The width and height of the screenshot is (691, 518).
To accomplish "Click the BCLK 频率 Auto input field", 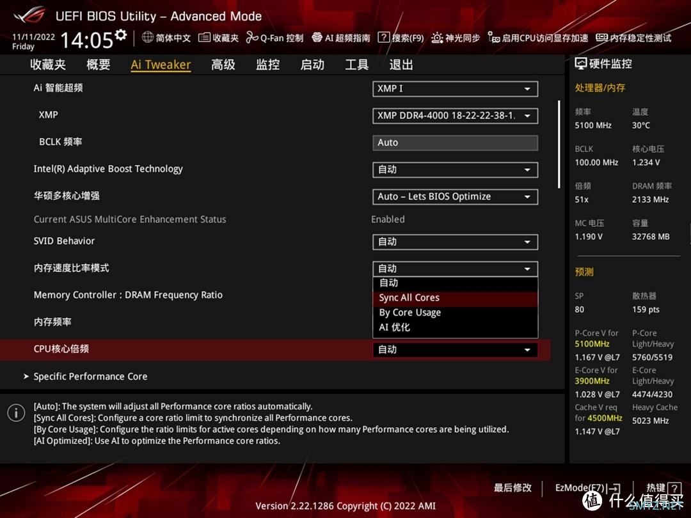I will (456, 143).
